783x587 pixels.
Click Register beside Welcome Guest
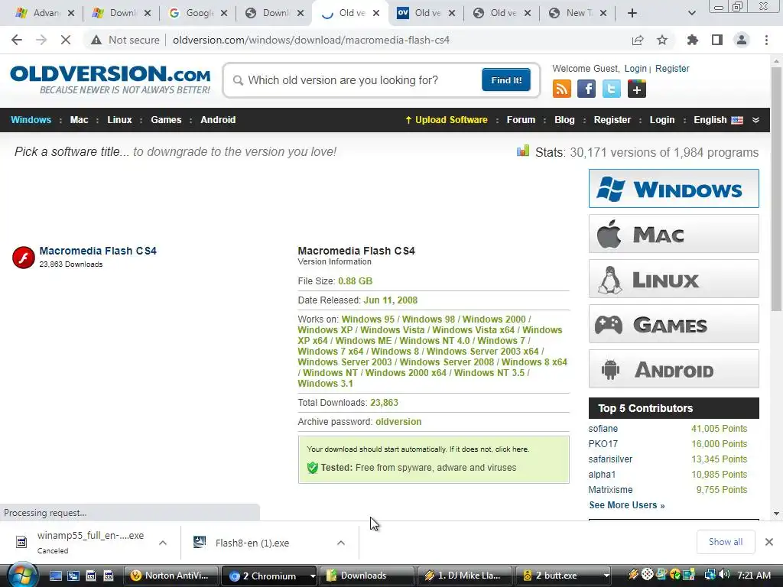pyautogui.click(x=672, y=68)
